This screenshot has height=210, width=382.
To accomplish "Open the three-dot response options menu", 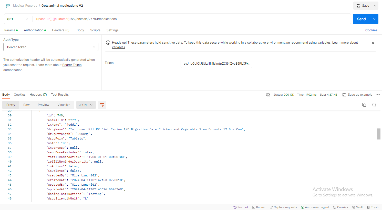I will click(378, 95).
